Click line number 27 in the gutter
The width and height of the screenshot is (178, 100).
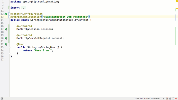pyautogui.click(x=2, y=60)
